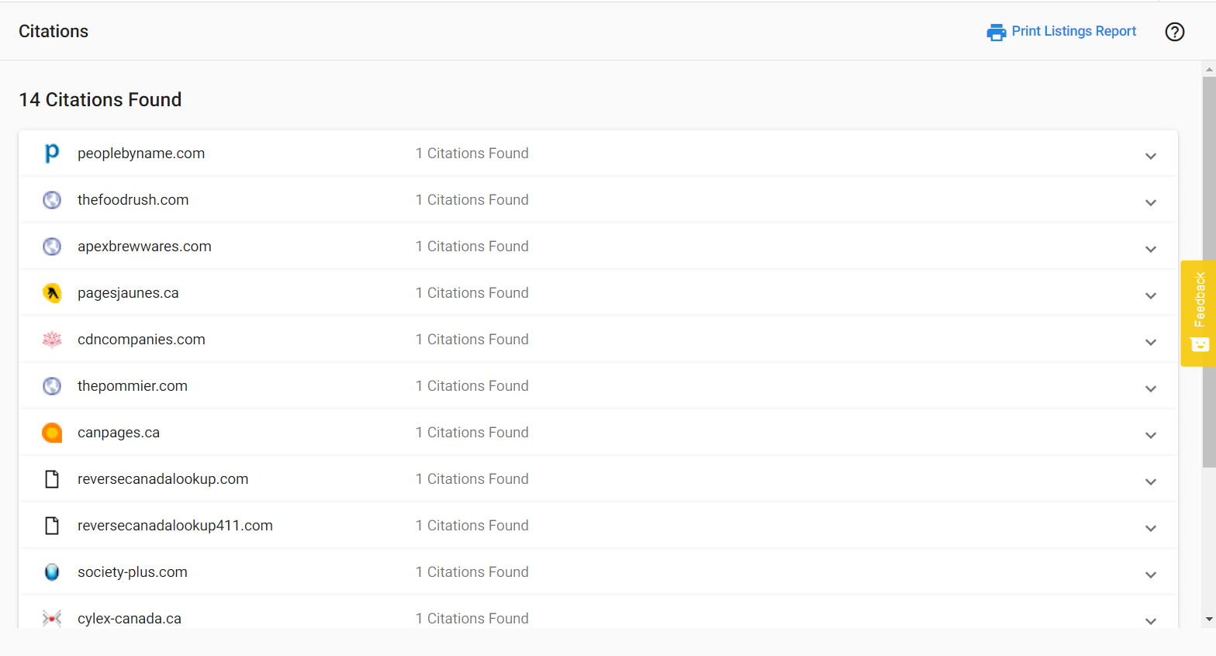Expand the peoplebyname.com citation row
Image resolution: width=1216 pixels, height=656 pixels.
pyautogui.click(x=1151, y=157)
